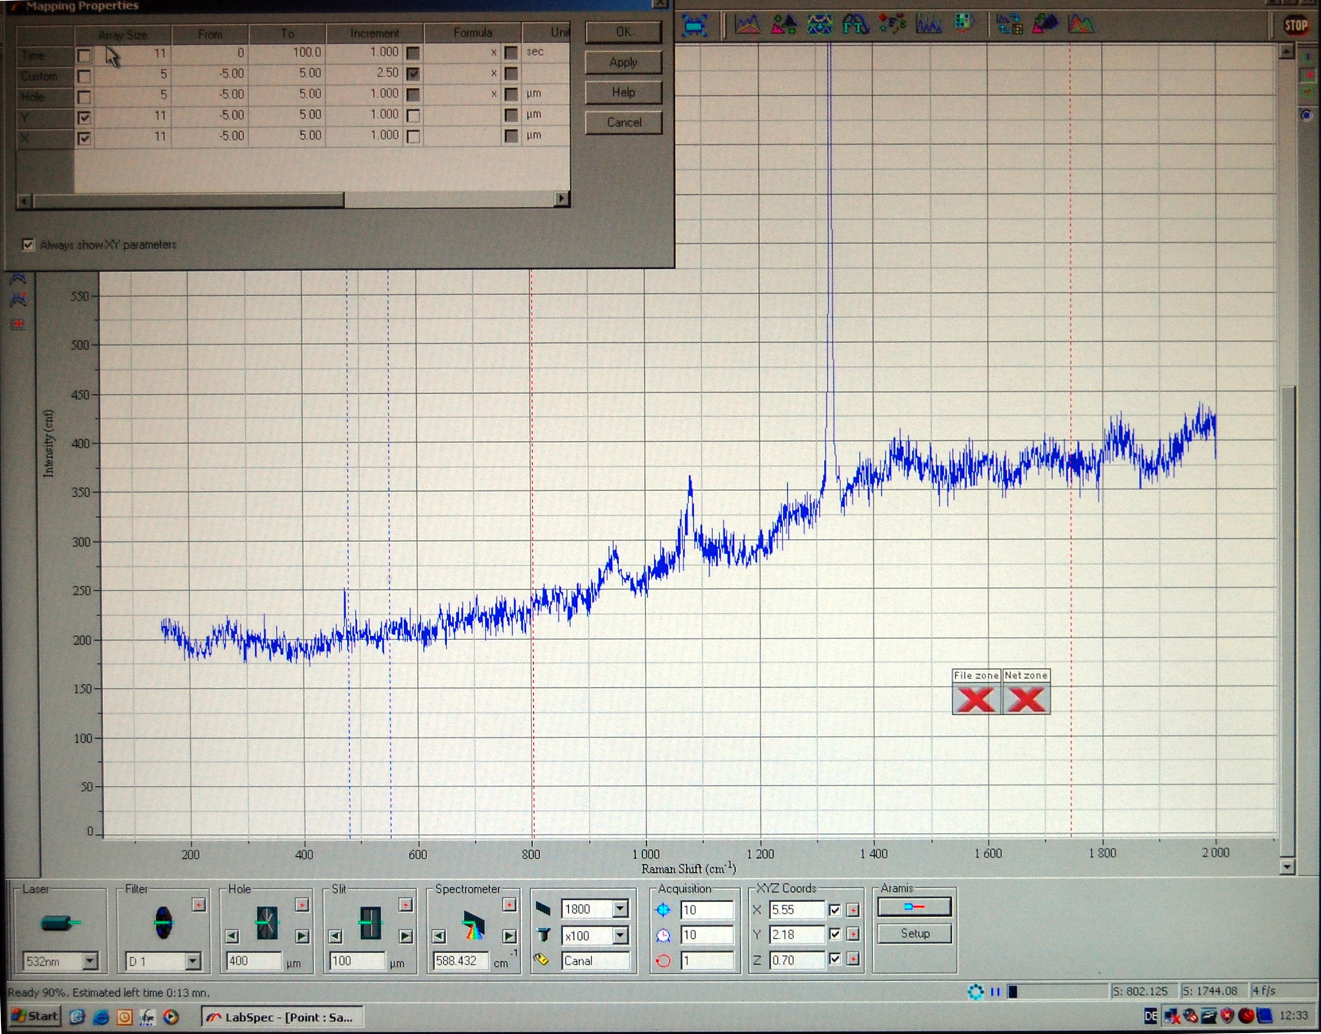Click the small red button in Hole panel
The height and width of the screenshot is (1034, 1321).
[302, 904]
